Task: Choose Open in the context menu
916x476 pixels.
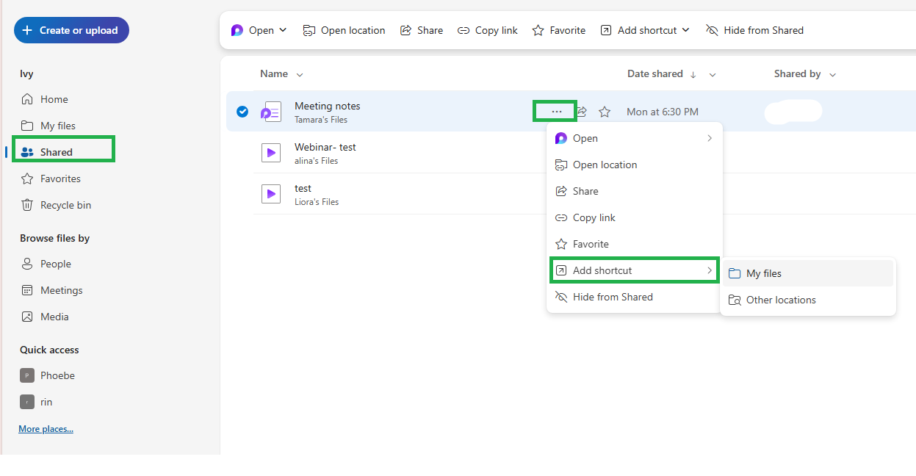Action: tap(634, 138)
